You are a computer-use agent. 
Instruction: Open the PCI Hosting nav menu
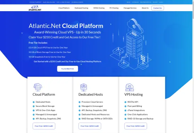(114, 8)
